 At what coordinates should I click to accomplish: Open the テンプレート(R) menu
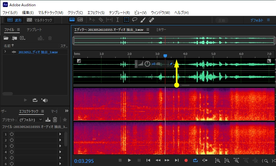tap(119, 12)
